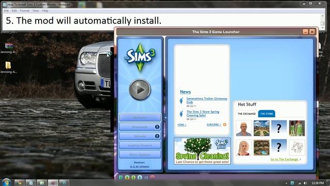330x186 pixels.
Task: Open the Welcome section in launcher sidebar
Action: (140, 117)
